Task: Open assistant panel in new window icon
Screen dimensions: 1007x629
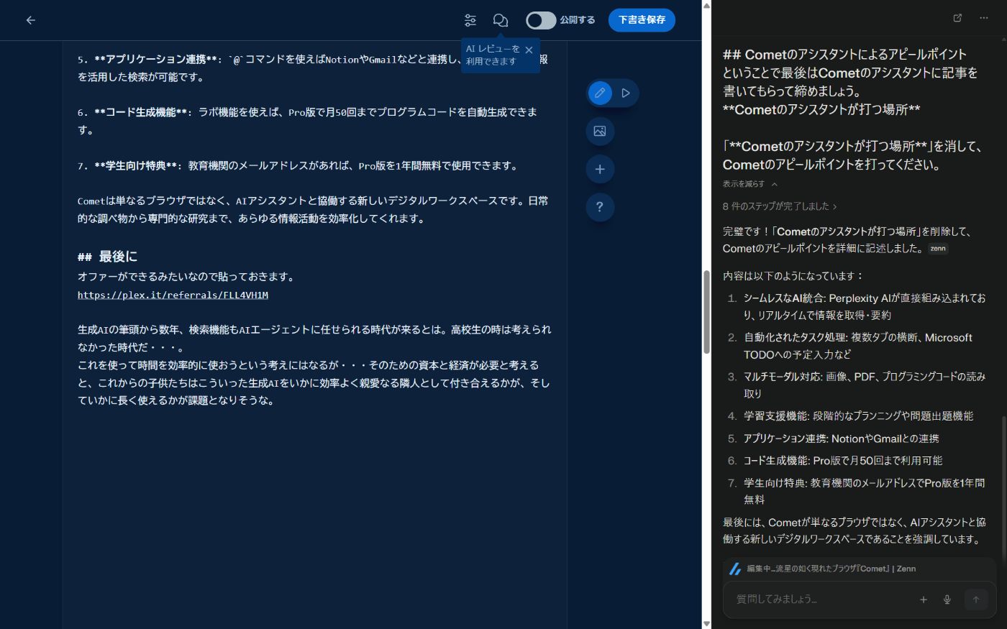Action: pyautogui.click(x=957, y=18)
